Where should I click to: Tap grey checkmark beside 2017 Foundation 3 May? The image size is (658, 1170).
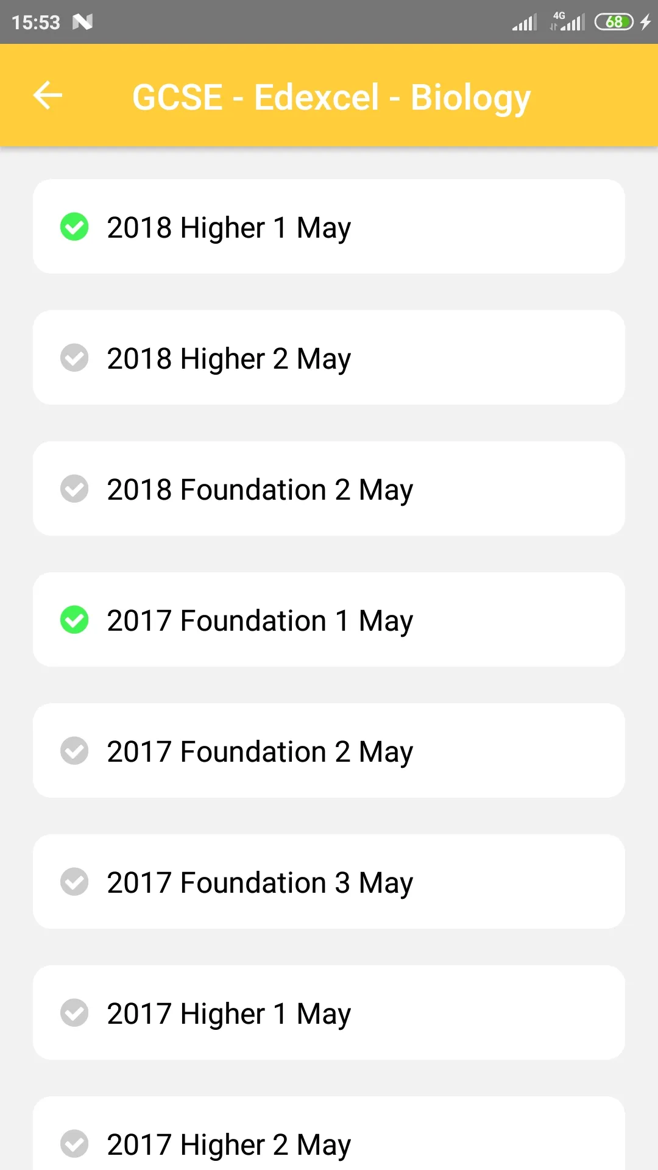click(74, 882)
